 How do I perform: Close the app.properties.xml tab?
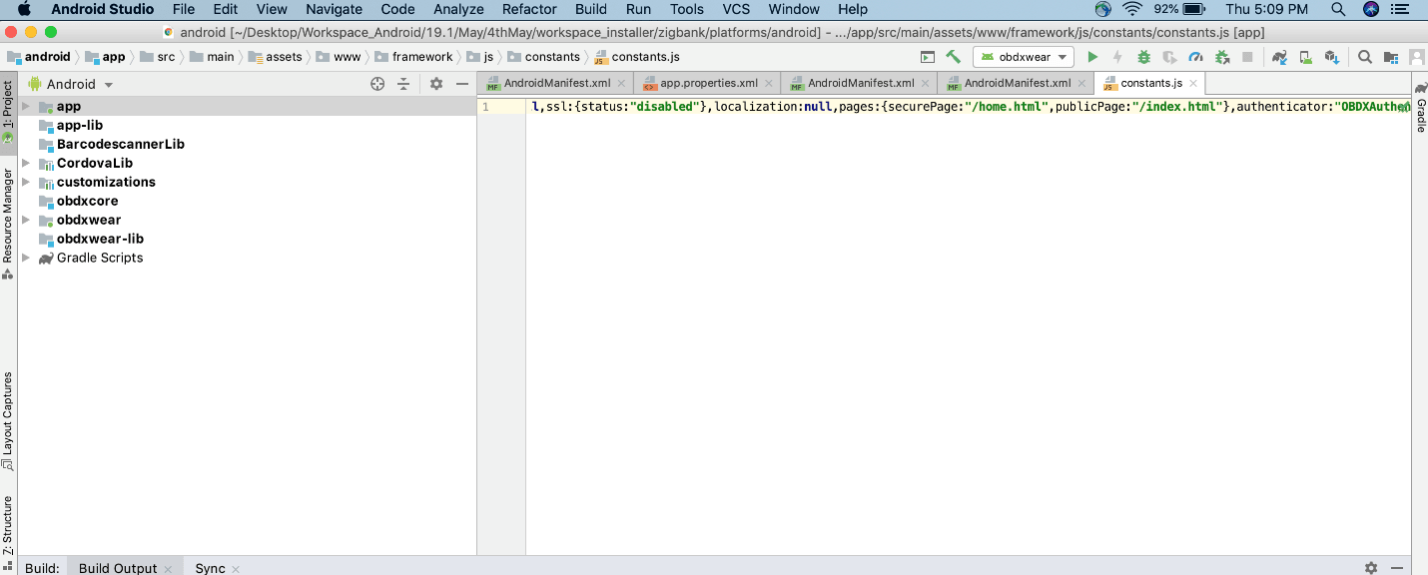pos(769,84)
